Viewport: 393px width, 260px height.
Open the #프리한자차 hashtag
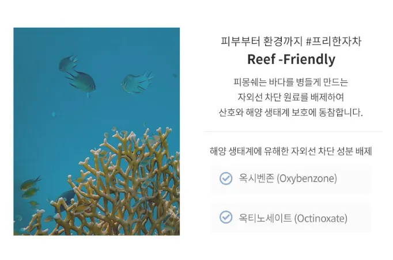(334, 41)
